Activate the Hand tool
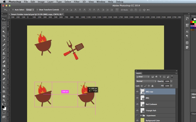Image resolution: width=196 pixels, height=122 pixels. click(4, 96)
